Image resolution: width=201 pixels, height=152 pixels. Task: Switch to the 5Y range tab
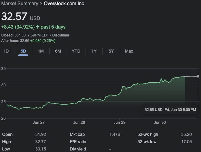tap(111, 51)
